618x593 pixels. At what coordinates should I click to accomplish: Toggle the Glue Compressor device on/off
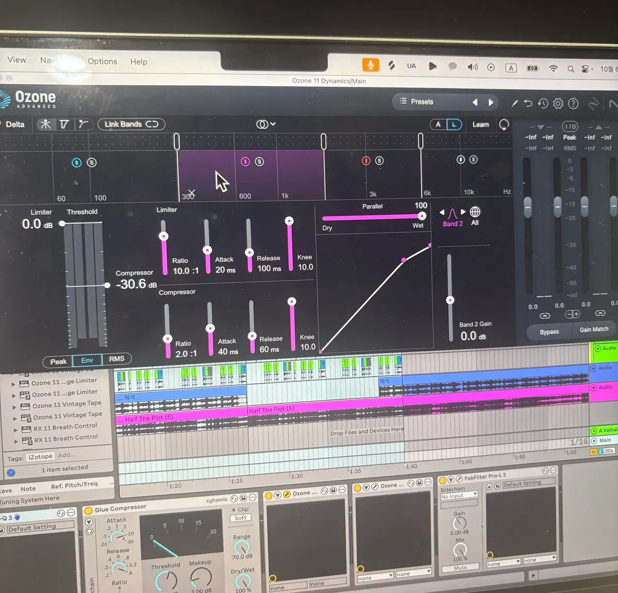point(89,511)
